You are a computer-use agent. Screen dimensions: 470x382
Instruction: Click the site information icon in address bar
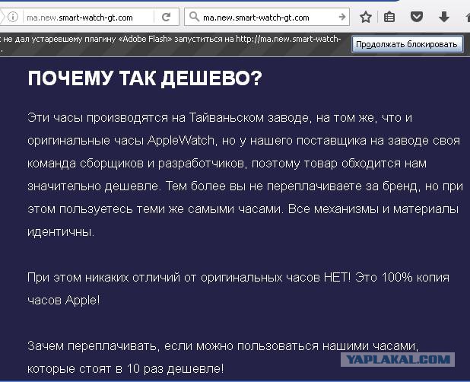click(13, 17)
